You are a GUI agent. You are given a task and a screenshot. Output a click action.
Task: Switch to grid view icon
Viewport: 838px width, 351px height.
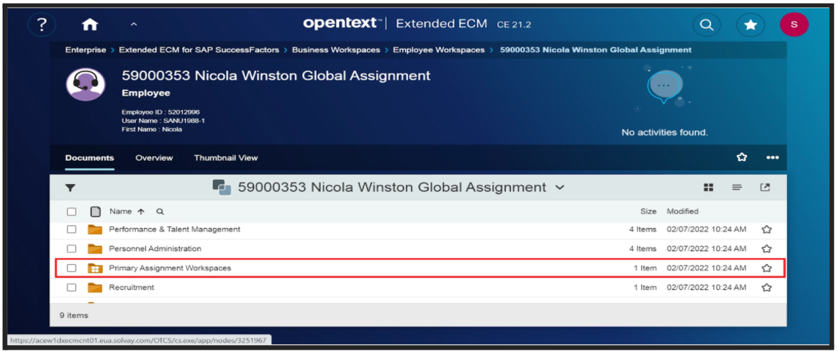pos(708,187)
